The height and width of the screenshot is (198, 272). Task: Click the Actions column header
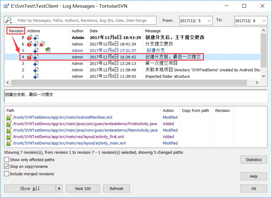pyautogui.click(x=34, y=31)
